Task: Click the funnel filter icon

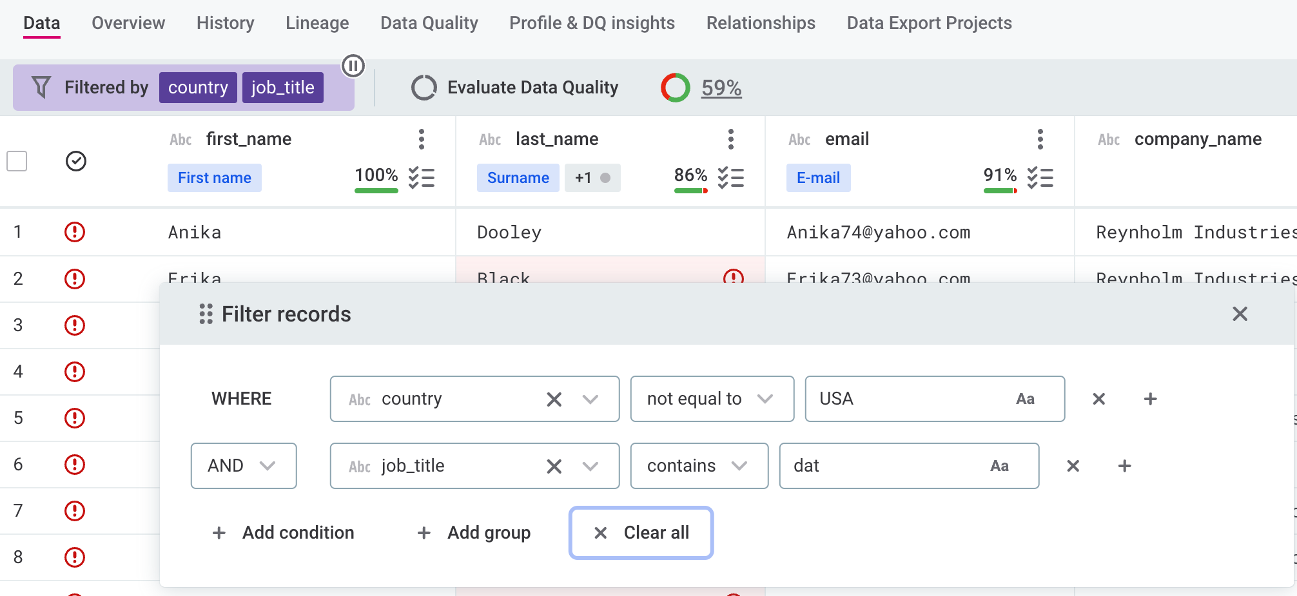Action: pos(41,88)
